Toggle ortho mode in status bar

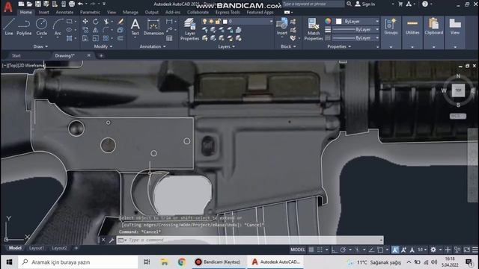(x=335, y=250)
